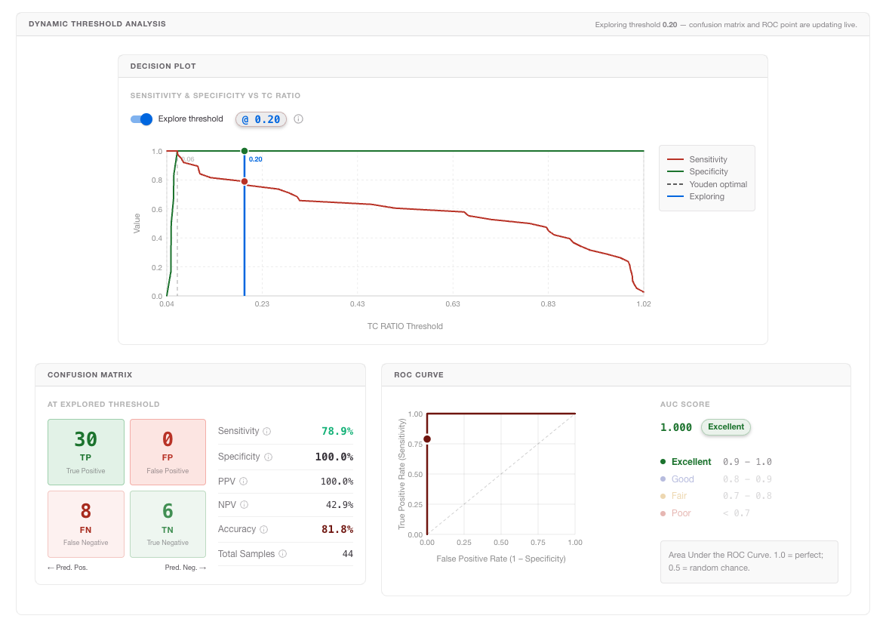889x631 pixels.
Task: Click the green specificity marker on exploring line
Action: pos(245,151)
